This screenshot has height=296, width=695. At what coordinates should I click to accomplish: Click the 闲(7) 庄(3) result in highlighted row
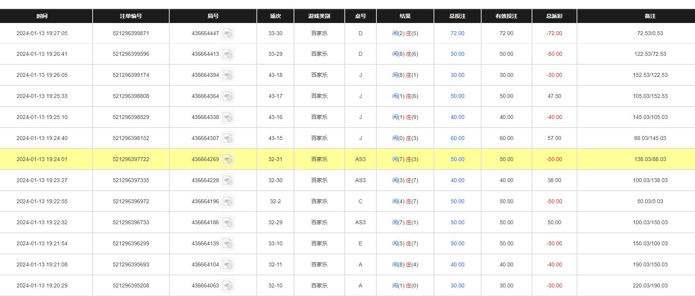click(x=405, y=159)
